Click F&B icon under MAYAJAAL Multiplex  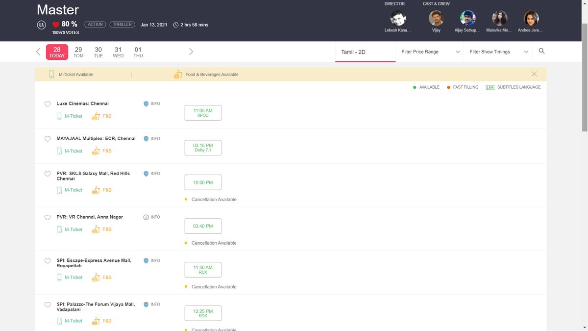[96, 151]
